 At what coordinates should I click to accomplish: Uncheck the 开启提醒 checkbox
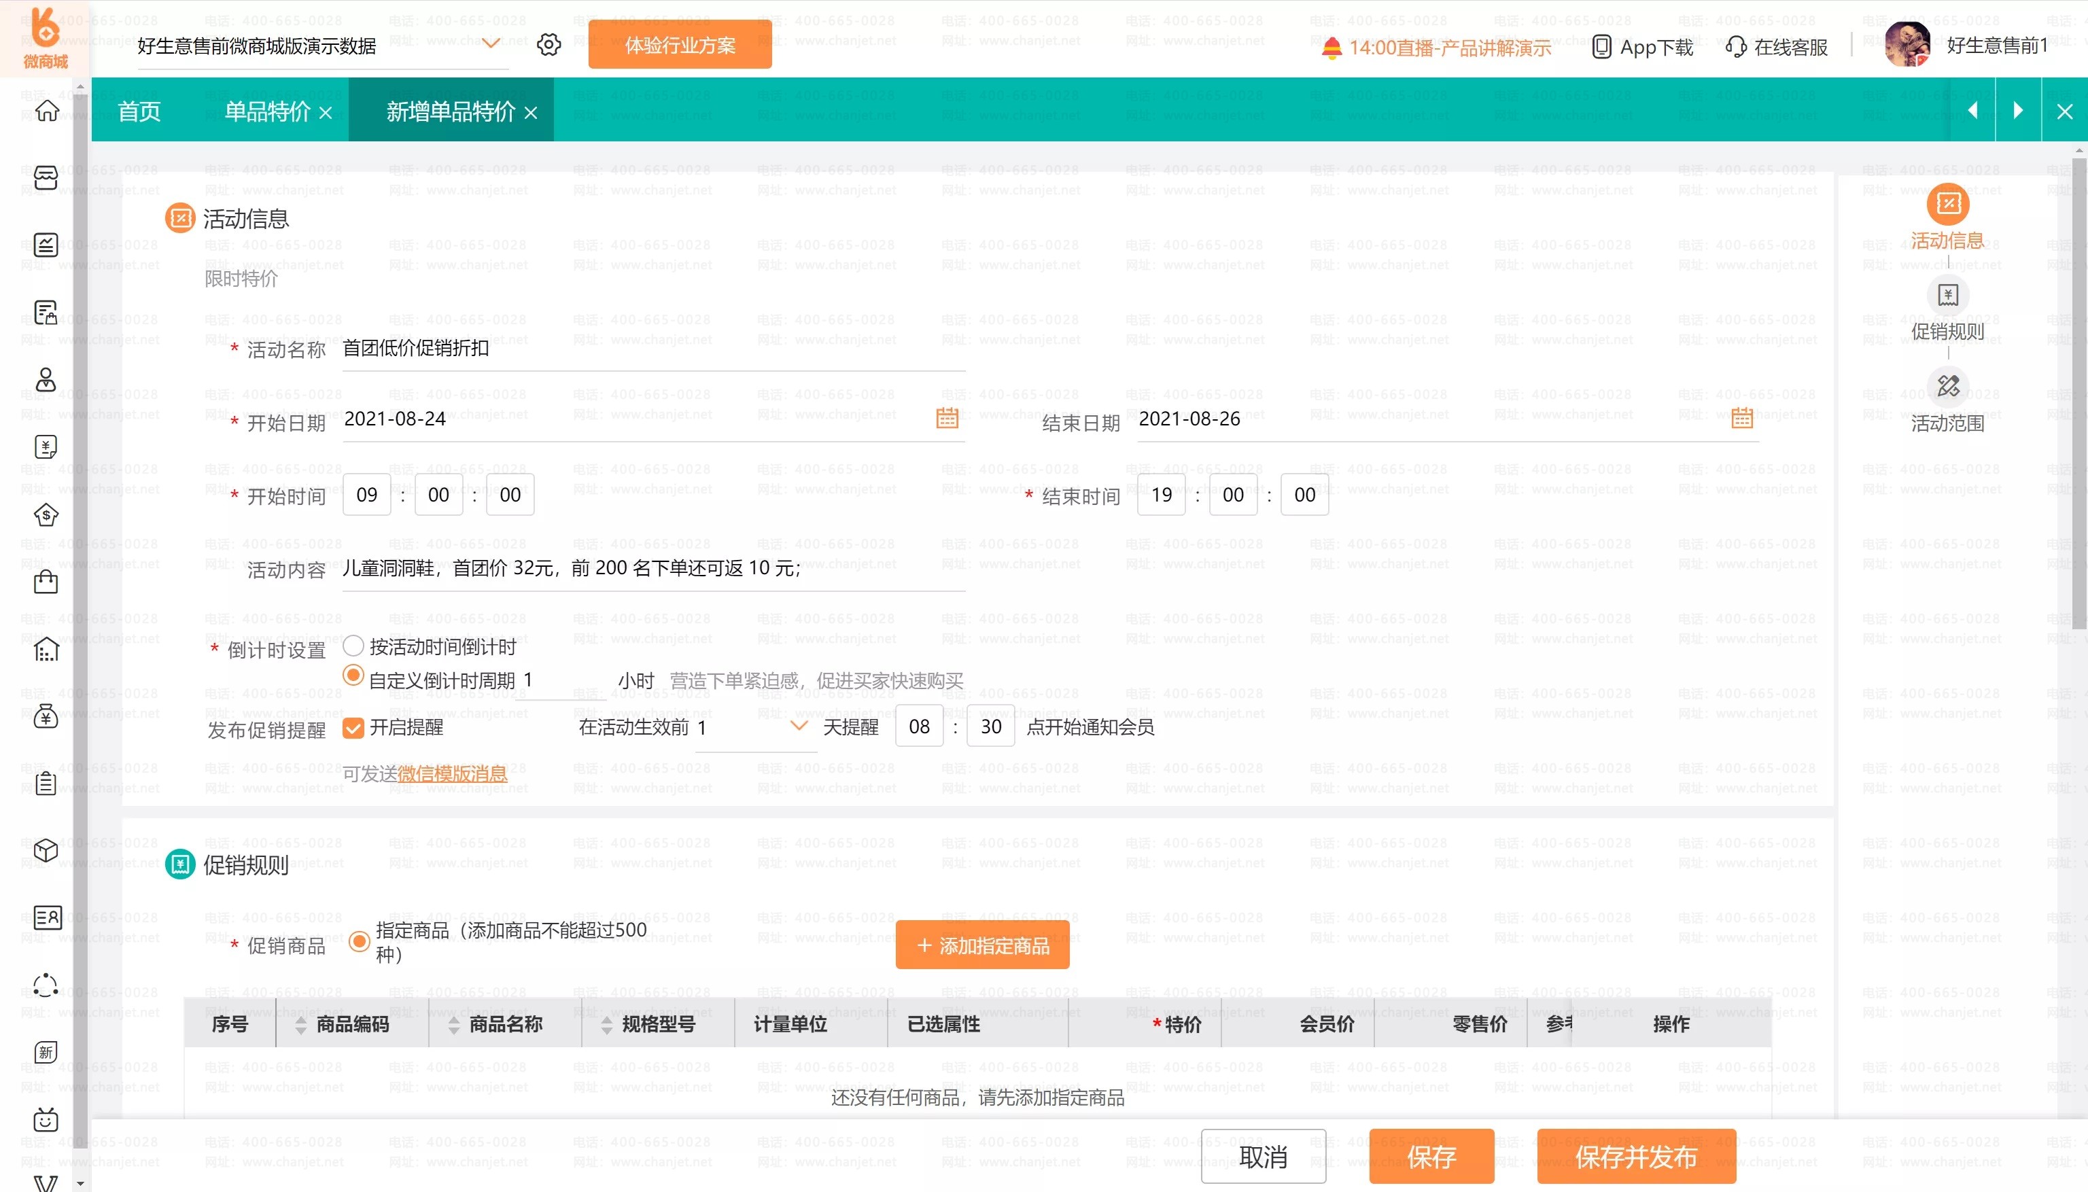pos(353,728)
